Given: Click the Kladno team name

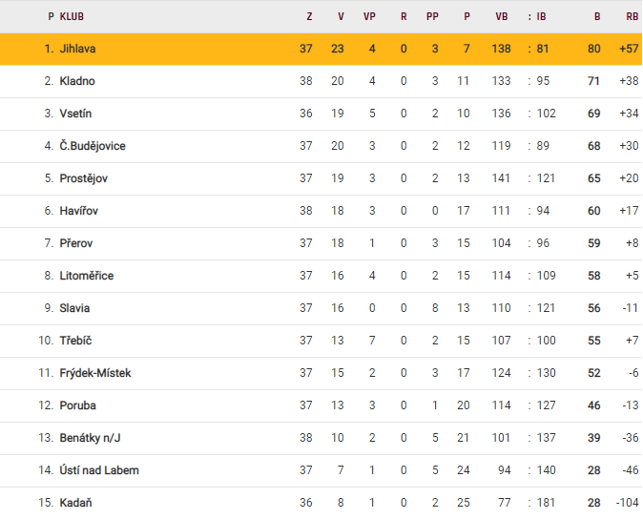Looking at the screenshot, I should [77, 81].
